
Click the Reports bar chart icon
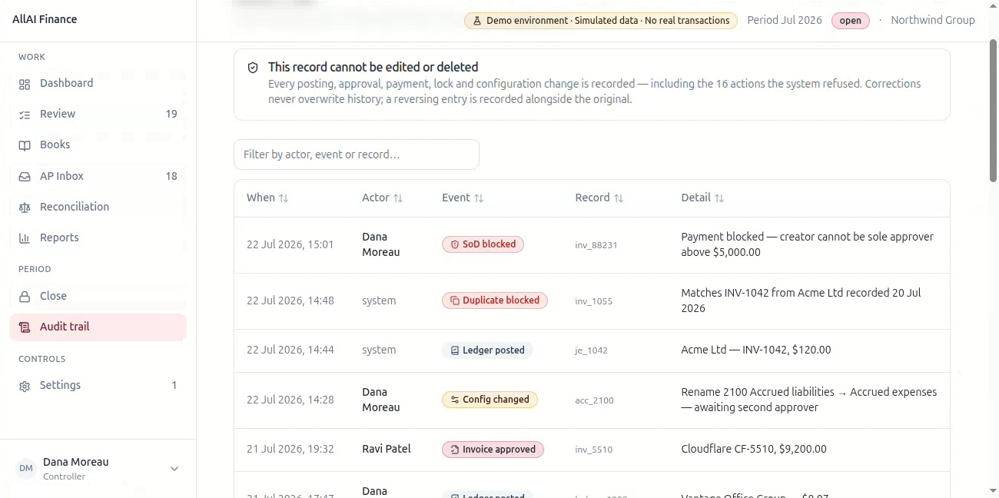pos(25,238)
